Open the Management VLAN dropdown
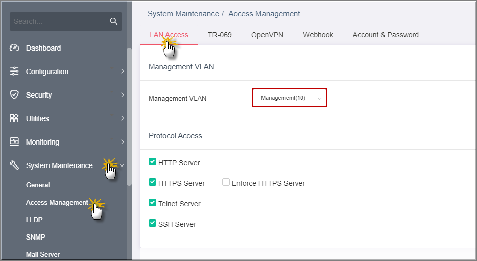 click(x=289, y=98)
